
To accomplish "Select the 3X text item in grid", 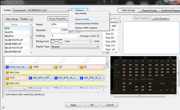I will (91, 67).
